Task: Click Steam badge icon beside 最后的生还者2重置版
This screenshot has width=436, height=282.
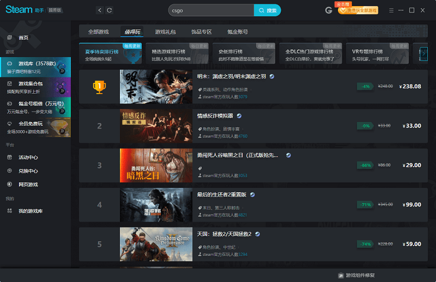Action: tap(252, 194)
